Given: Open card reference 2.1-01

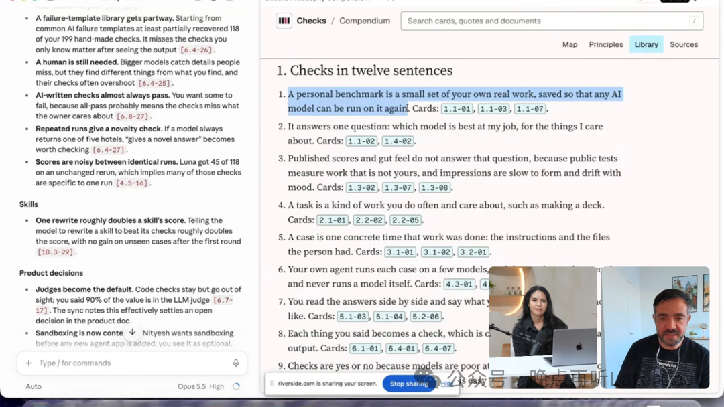Looking at the screenshot, I should pos(332,220).
